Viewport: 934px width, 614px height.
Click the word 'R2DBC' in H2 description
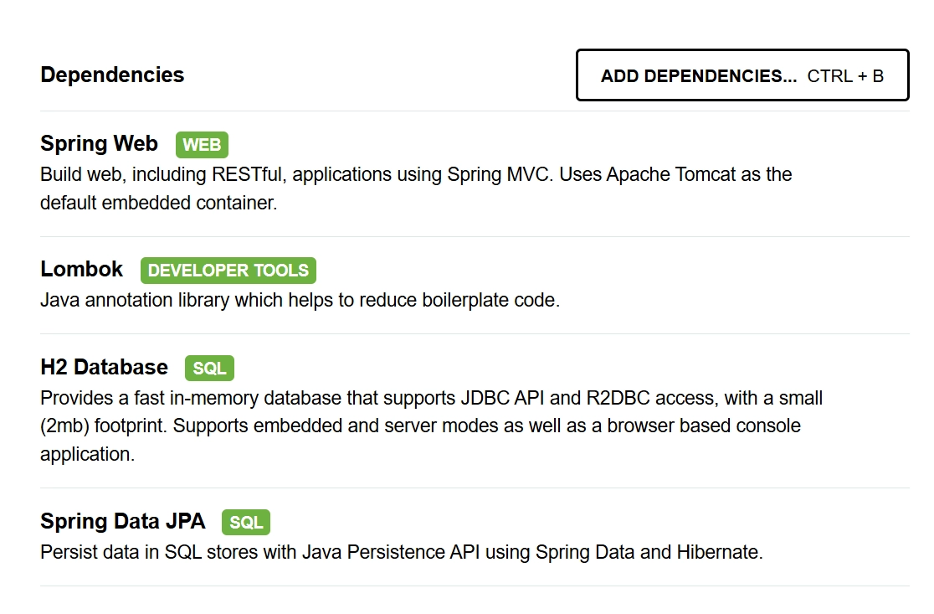pos(644,397)
